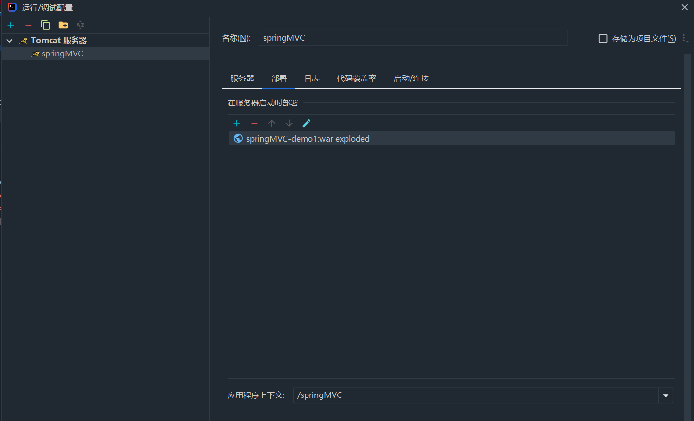Image resolution: width=694 pixels, height=421 pixels.
Task: Sort configurations alphabetically
Action: (x=80, y=25)
